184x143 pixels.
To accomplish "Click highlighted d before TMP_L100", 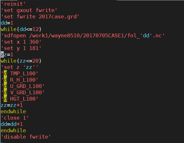I will [5, 74].
